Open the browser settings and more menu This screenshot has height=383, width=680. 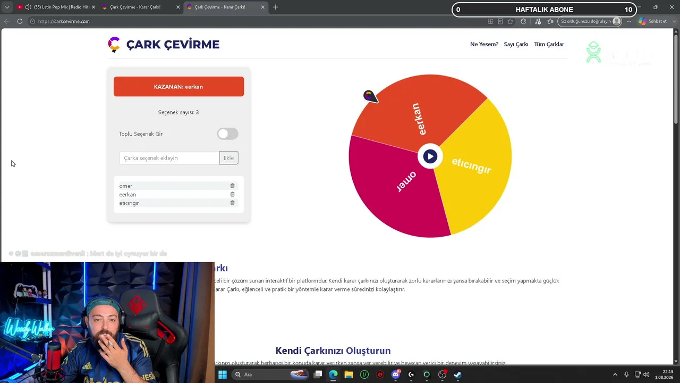pyautogui.click(x=629, y=21)
